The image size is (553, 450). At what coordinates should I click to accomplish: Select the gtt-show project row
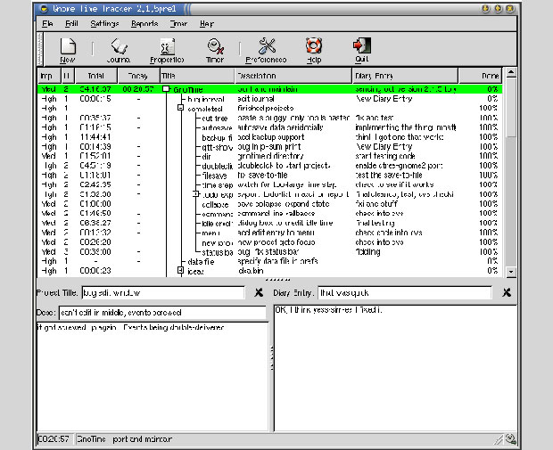[x=269, y=147]
